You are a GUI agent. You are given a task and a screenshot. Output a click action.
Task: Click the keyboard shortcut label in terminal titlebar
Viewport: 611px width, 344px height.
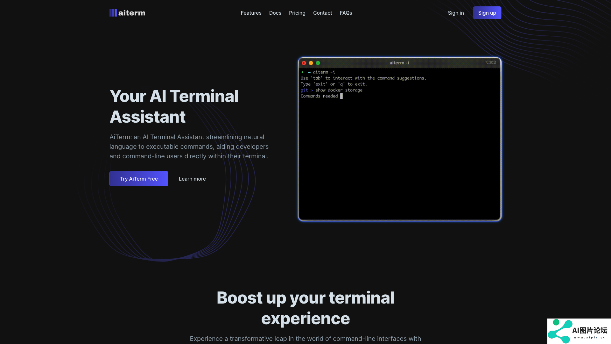pyautogui.click(x=490, y=62)
